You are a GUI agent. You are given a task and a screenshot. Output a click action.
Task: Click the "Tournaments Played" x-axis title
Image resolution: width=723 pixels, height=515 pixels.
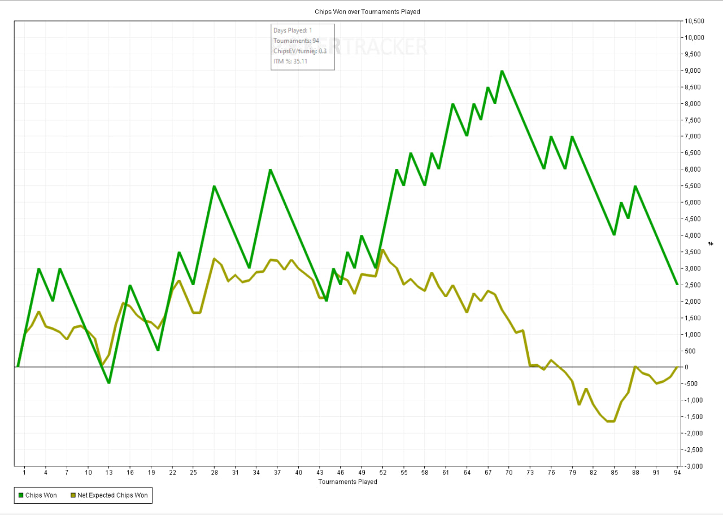[x=347, y=482]
